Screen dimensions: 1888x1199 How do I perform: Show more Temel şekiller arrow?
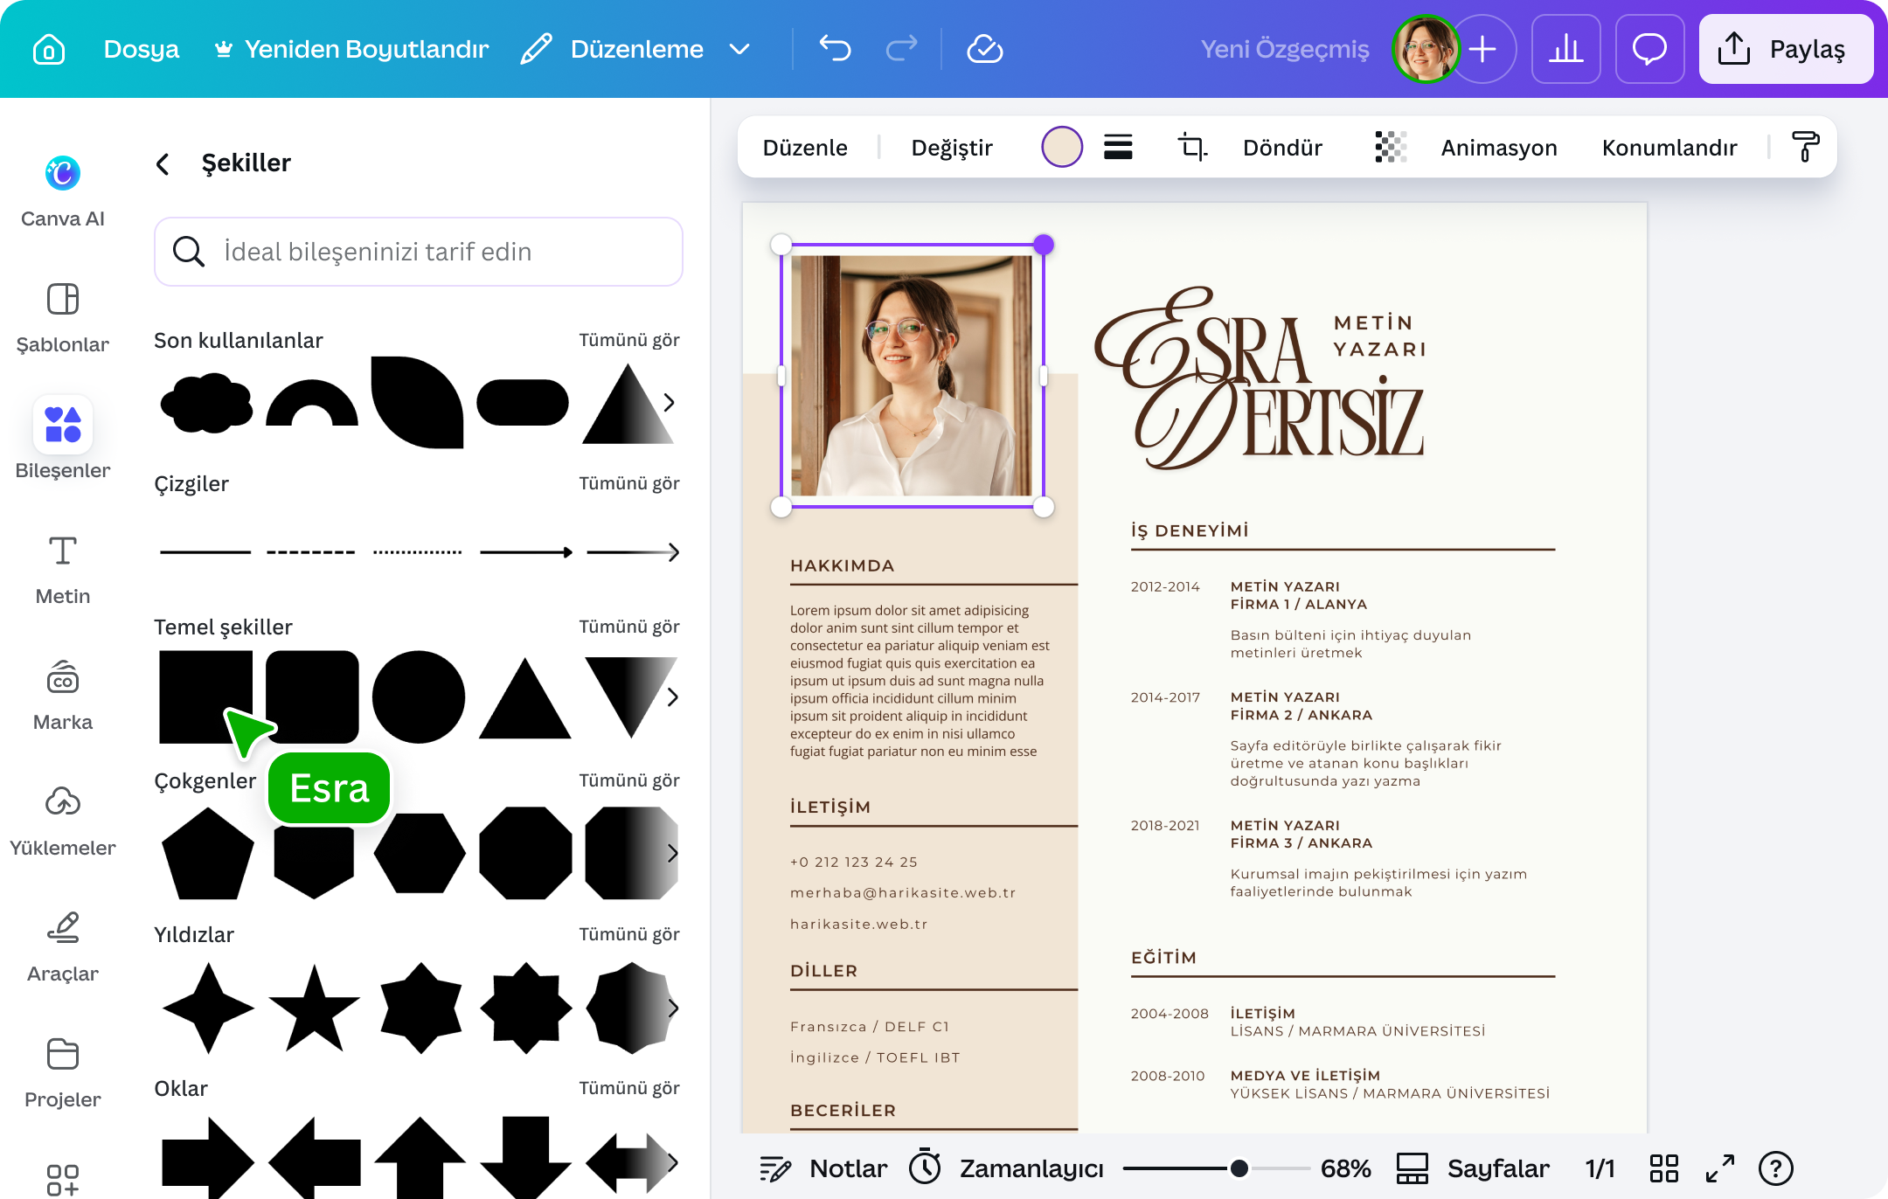click(672, 697)
